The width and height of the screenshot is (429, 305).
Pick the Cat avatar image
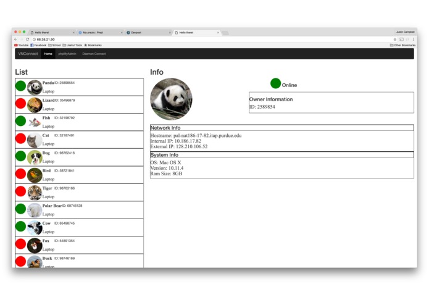(35, 140)
